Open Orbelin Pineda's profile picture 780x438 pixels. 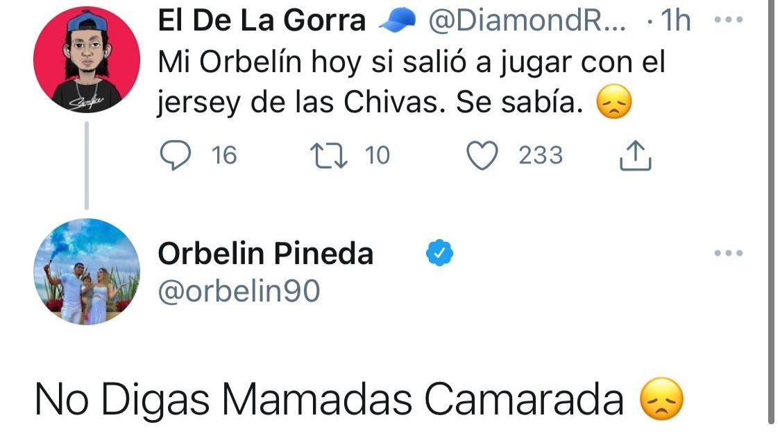87,272
